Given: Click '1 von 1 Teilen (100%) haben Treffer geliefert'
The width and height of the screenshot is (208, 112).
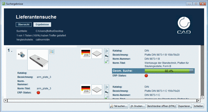Looking at the screenshot, I should 41,35.
